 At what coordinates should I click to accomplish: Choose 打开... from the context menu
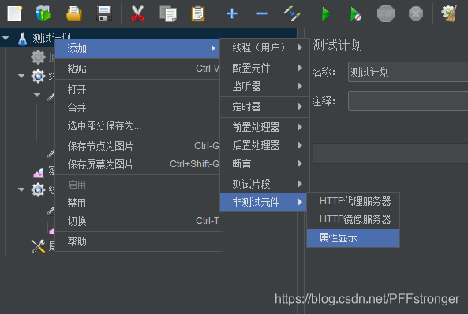pyautogui.click(x=137, y=89)
